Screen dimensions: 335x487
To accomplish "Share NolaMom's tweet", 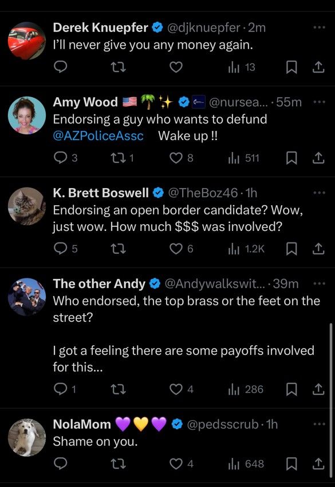I will point(318,464).
